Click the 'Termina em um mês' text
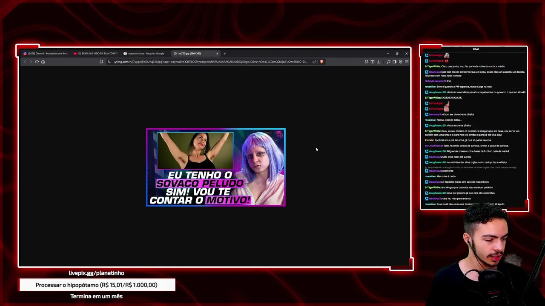545x306 pixels. (96, 296)
